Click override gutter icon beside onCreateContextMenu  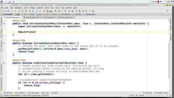click(4, 23)
